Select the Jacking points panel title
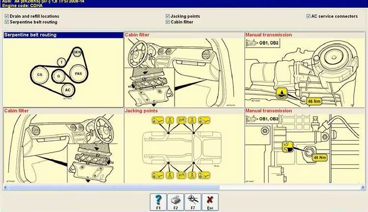Screen dimensions: 368x212 tap(142, 111)
